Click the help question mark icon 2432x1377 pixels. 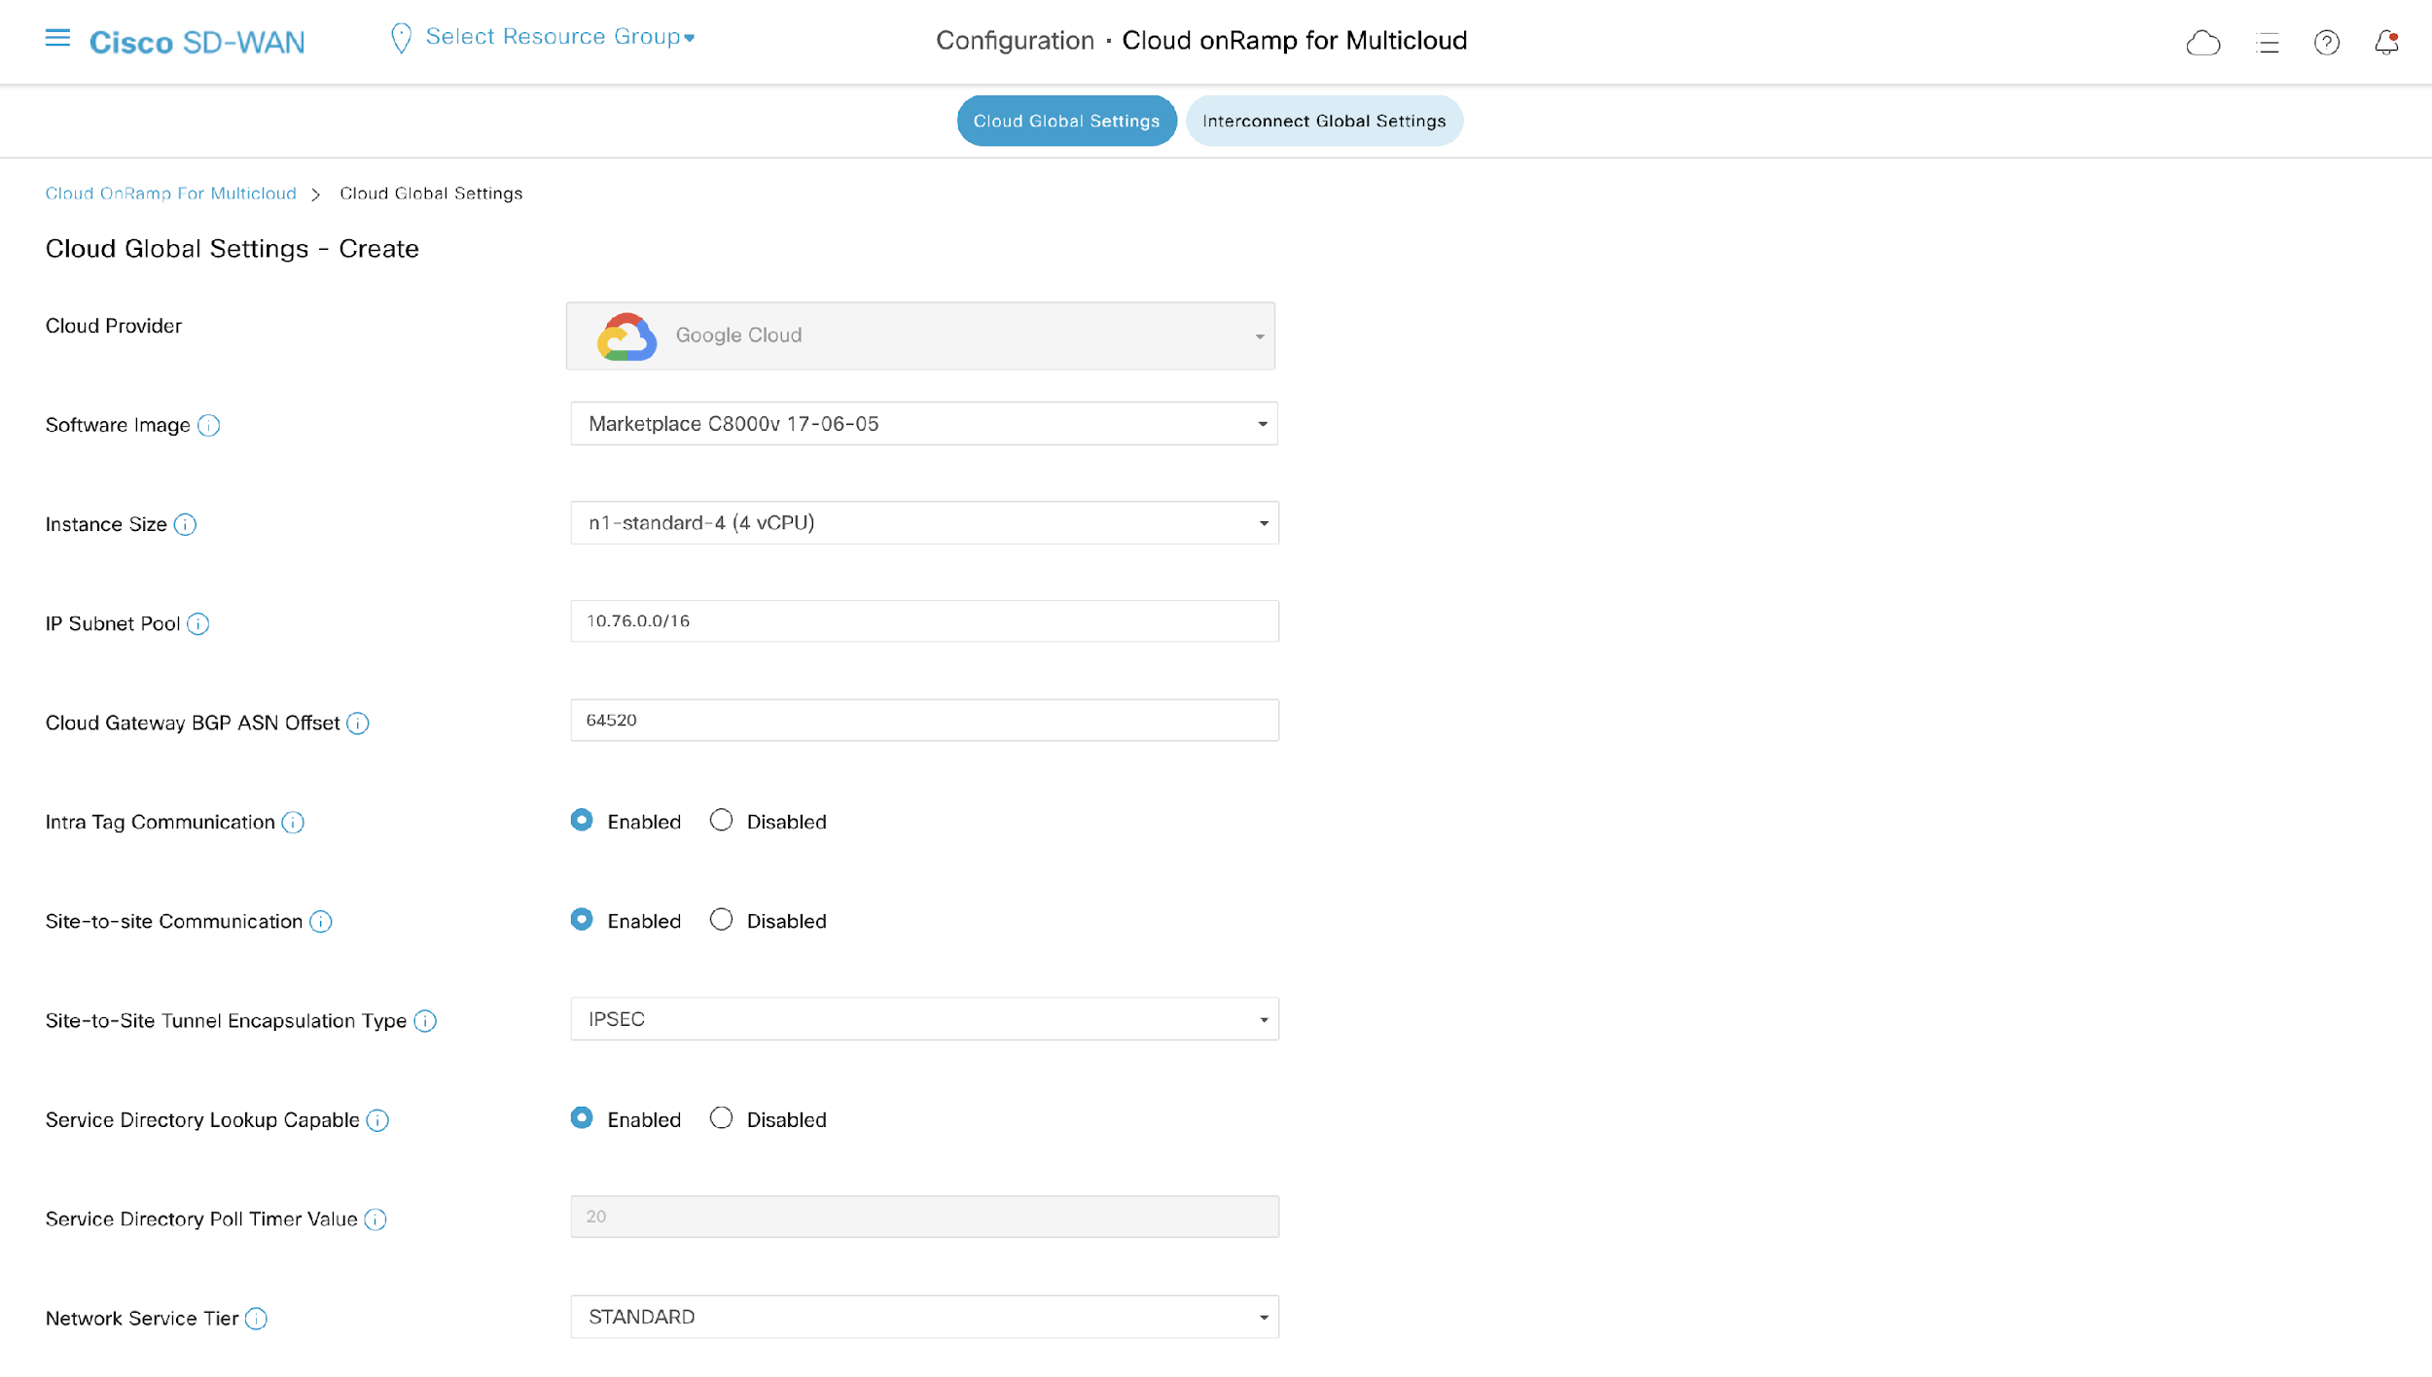tap(2326, 43)
